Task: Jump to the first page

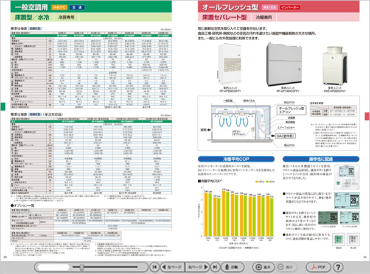Action: point(155,267)
